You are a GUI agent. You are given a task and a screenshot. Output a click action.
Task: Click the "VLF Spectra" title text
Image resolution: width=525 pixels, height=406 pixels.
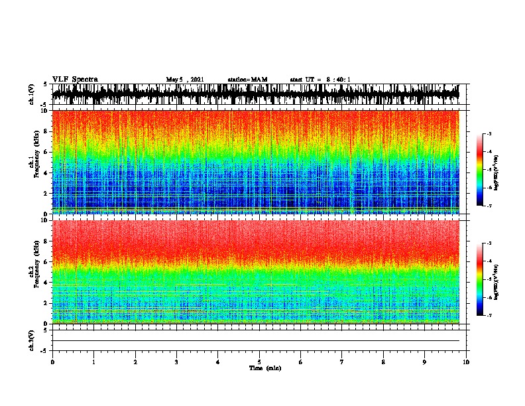click(75, 80)
